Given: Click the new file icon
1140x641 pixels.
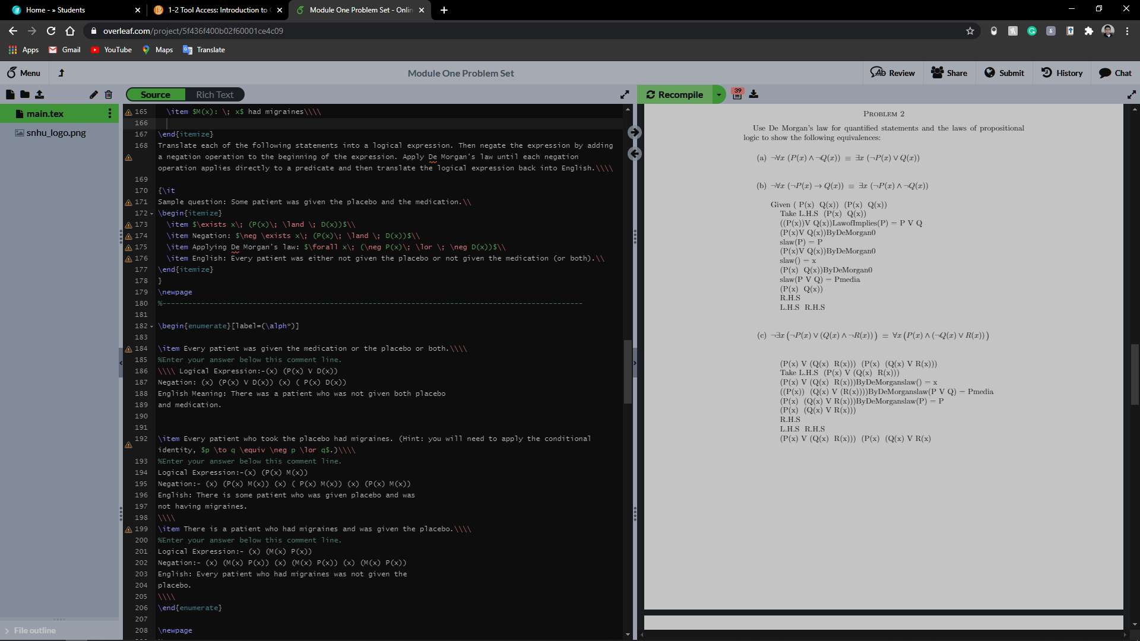Looking at the screenshot, I should (10, 94).
